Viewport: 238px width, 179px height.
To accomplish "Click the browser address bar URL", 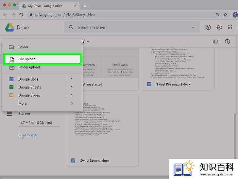I will pyautogui.click(x=65, y=15).
